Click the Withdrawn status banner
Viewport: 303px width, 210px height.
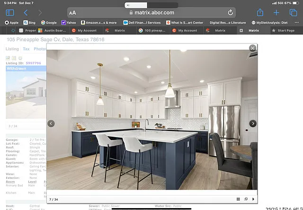click(26, 69)
